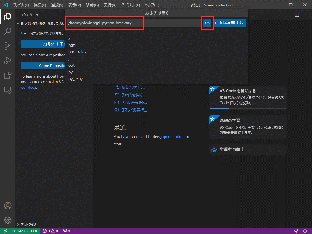The width and height of the screenshot is (312, 234).
Task: Click the forwarded ports status item
Action: coord(67,231)
